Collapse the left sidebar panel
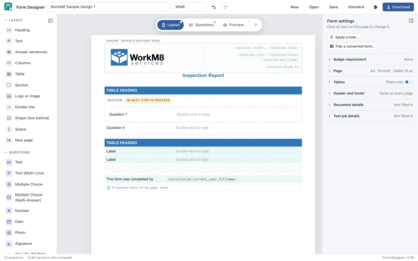 click(x=51, y=20)
